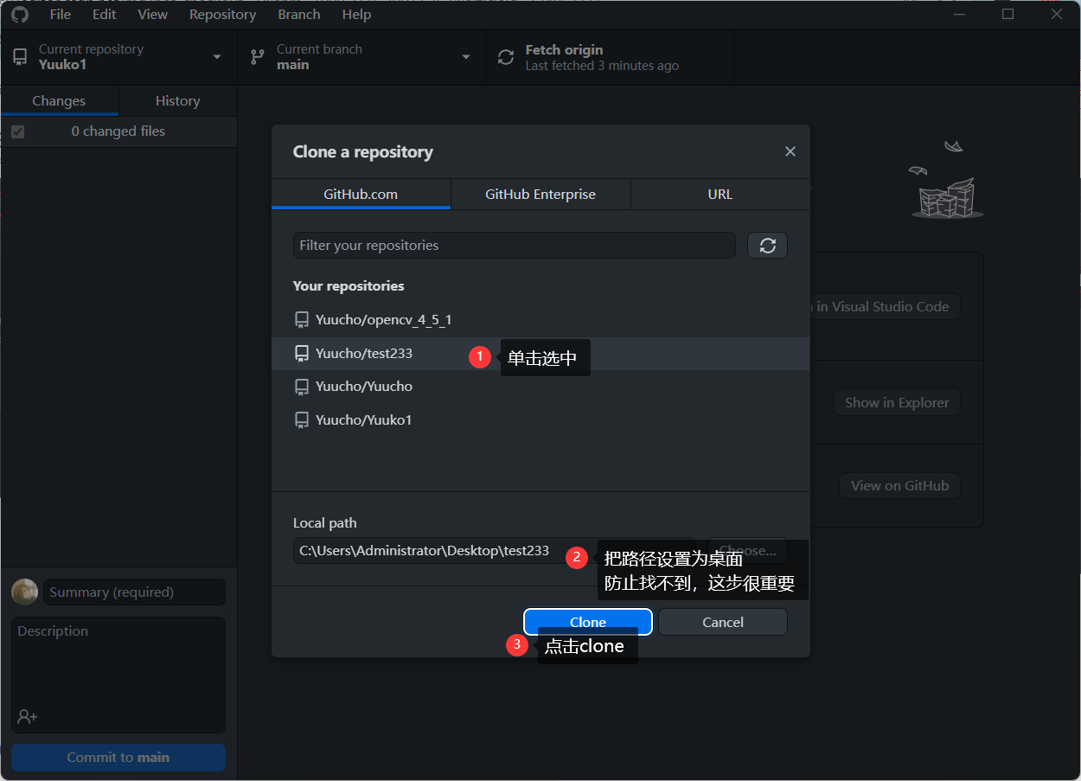Click the Cancel button in dialog
Screen dimensions: 1081x781
723,622
